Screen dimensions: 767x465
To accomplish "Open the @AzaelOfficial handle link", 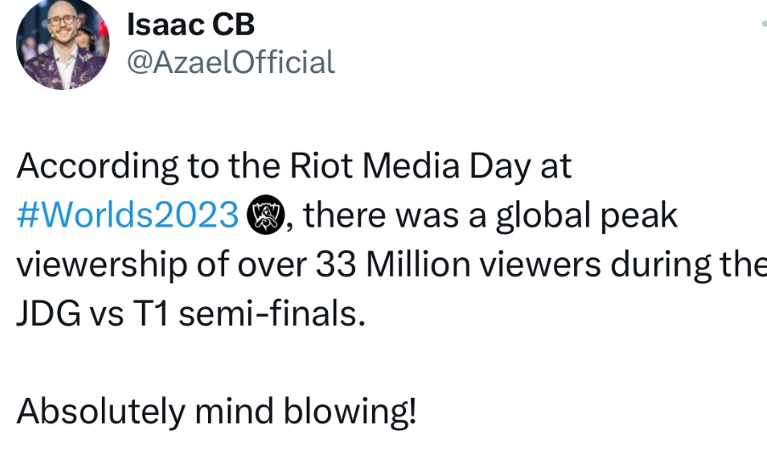I will click(x=230, y=62).
